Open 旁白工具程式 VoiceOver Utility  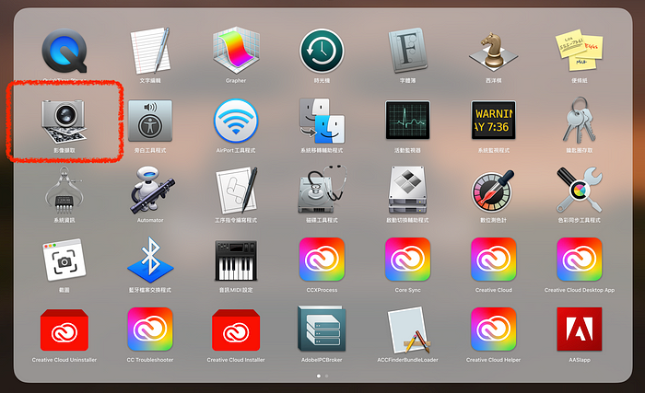[x=150, y=121]
